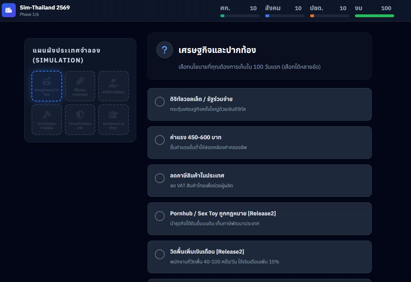Click the green งบ budget bar

[374, 16]
